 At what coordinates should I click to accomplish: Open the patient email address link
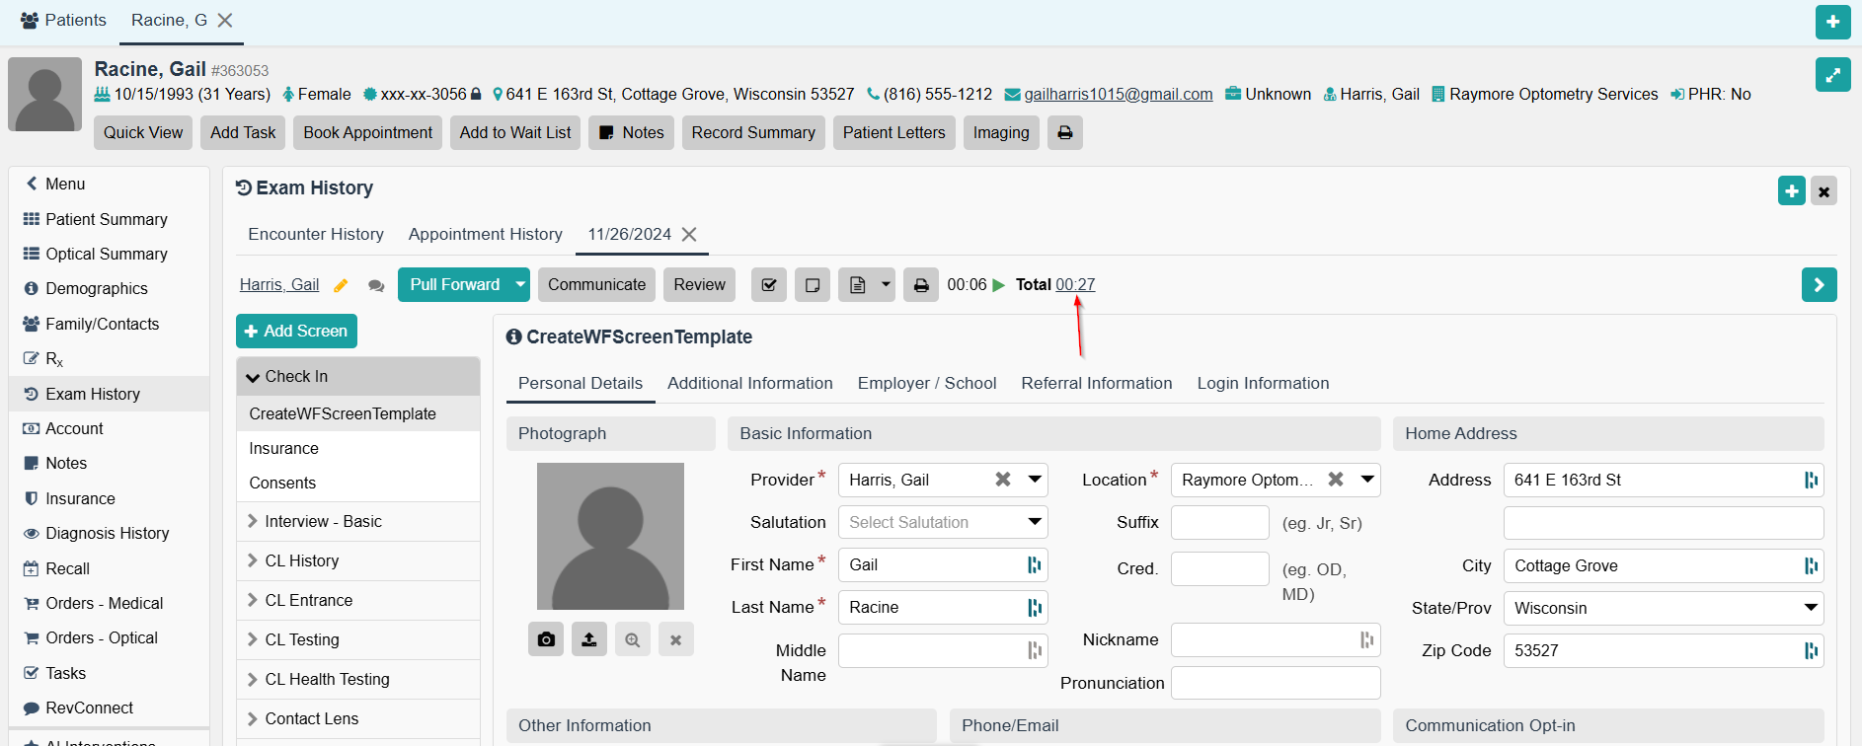(1118, 94)
